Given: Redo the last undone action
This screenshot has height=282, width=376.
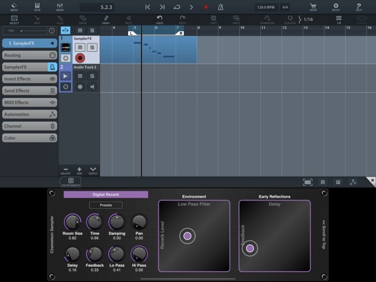Looking at the screenshot, I should [x=183, y=20].
